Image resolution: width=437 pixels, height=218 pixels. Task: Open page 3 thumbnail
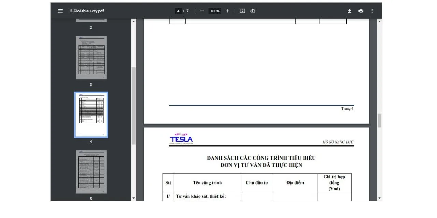pyautogui.click(x=91, y=58)
